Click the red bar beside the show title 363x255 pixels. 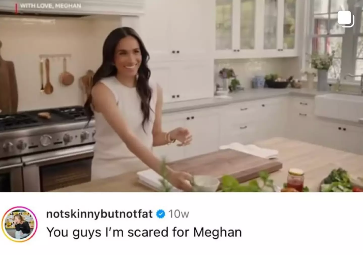(x=17, y=9)
